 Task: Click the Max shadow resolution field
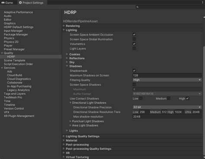tap(167, 117)
